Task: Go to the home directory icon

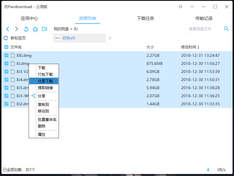Action: (x=35, y=29)
